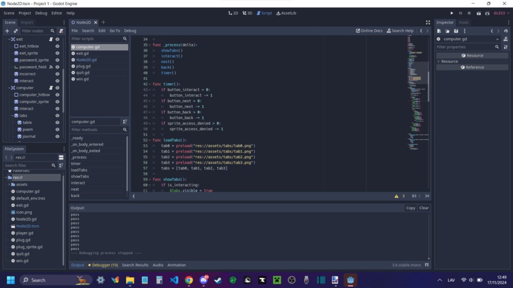Click the Pause scene button

point(461,13)
